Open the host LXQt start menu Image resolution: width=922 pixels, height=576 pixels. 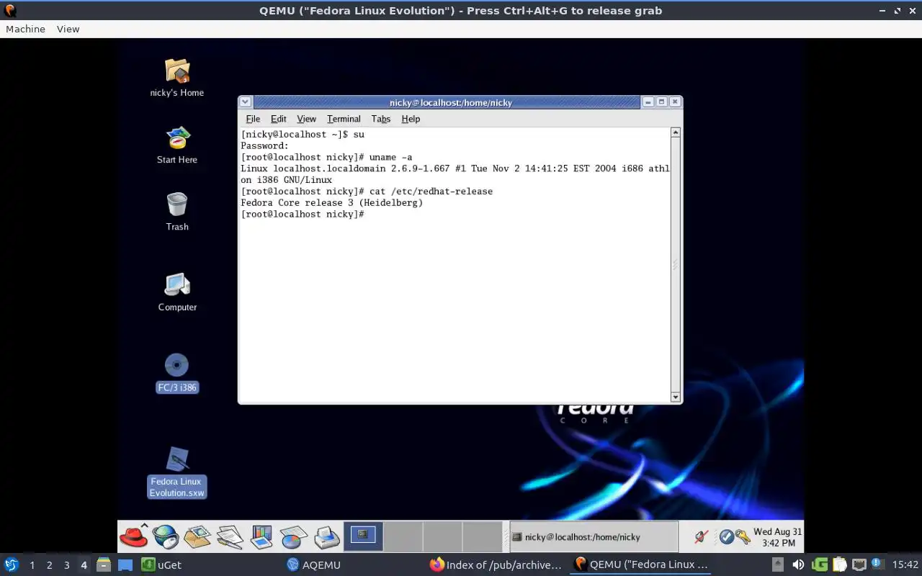12,564
